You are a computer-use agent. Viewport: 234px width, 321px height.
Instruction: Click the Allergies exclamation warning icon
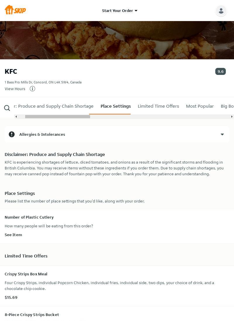(12, 134)
